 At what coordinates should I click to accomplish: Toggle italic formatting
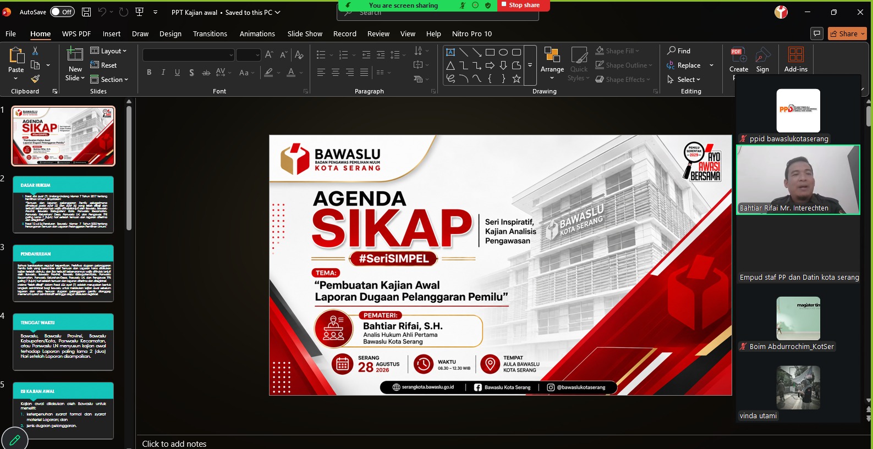(163, 72)
